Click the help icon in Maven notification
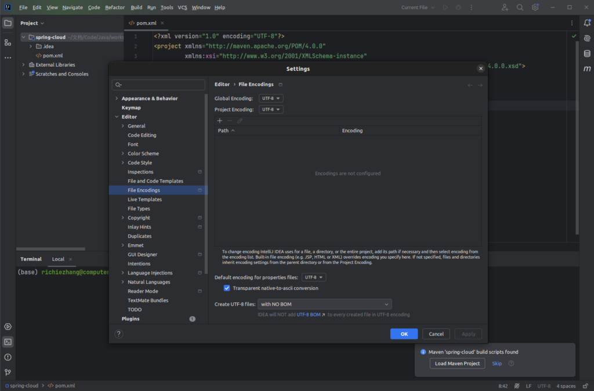 coord(511,363)
